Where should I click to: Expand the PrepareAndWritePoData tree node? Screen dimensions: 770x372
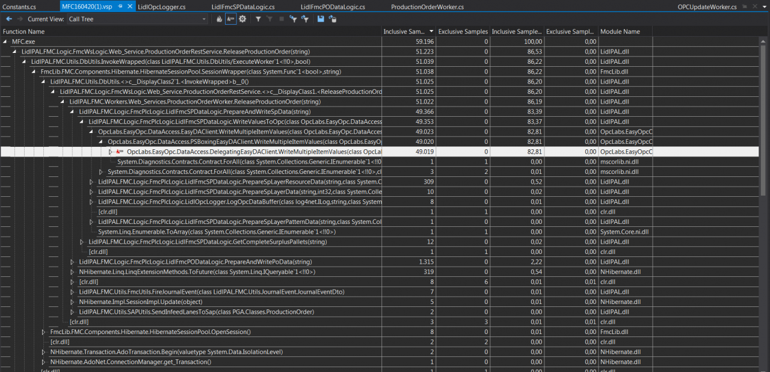coord(72,262)
